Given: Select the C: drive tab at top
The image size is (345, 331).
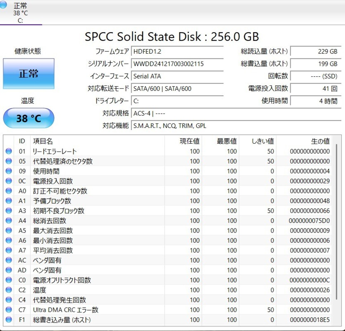Looking at the screenshot, I should click(x=20, y=13).
